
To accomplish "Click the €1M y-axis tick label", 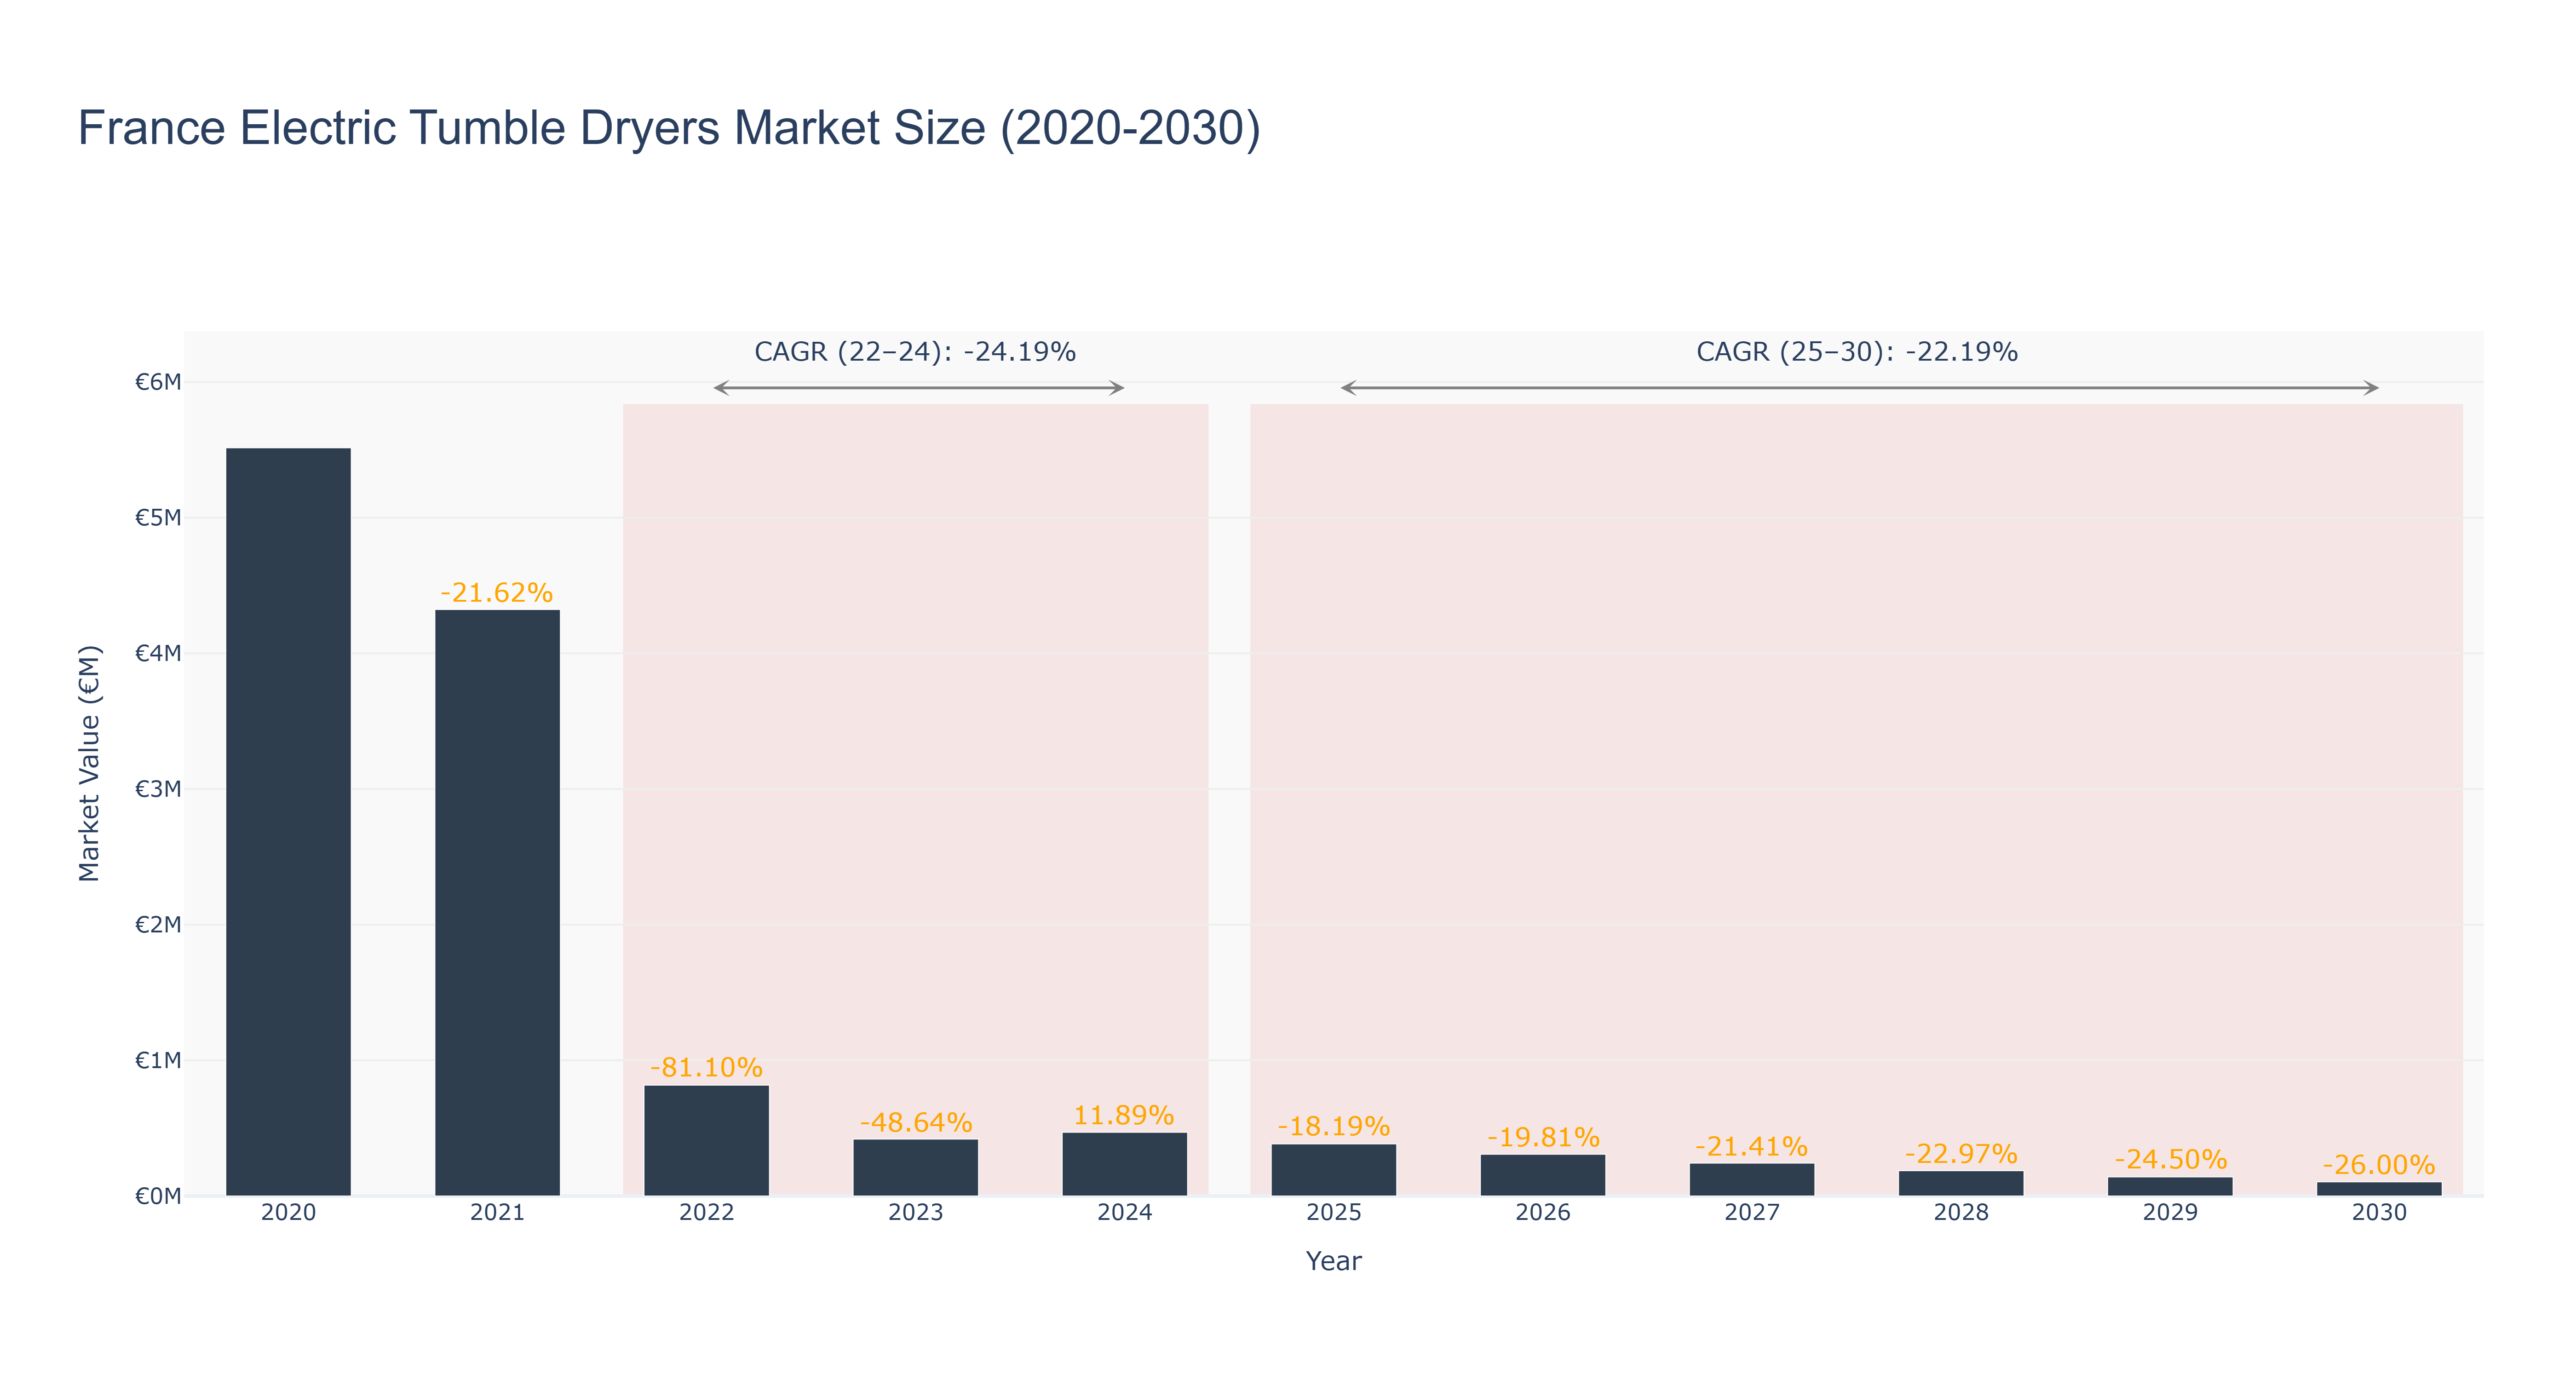I will pos(158,1060).
